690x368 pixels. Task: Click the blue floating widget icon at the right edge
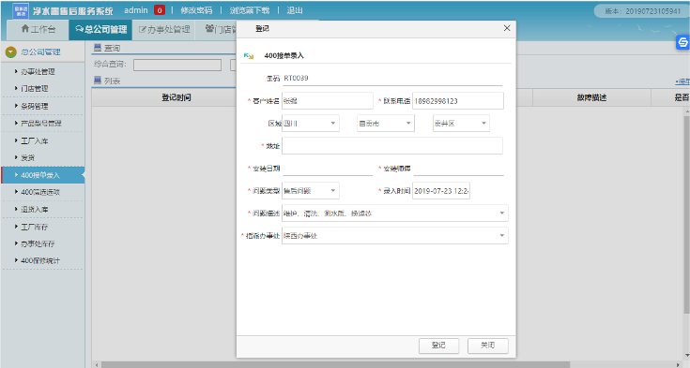pos(682,42)
